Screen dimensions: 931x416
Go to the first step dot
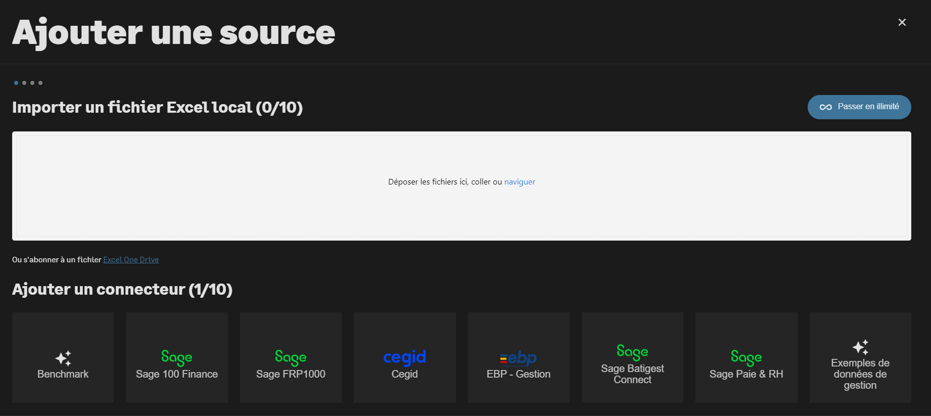[16, 83]
